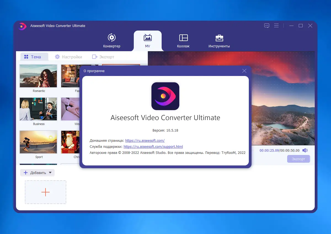Select the Sport theme thumbnail

click(x=38, y=142)
